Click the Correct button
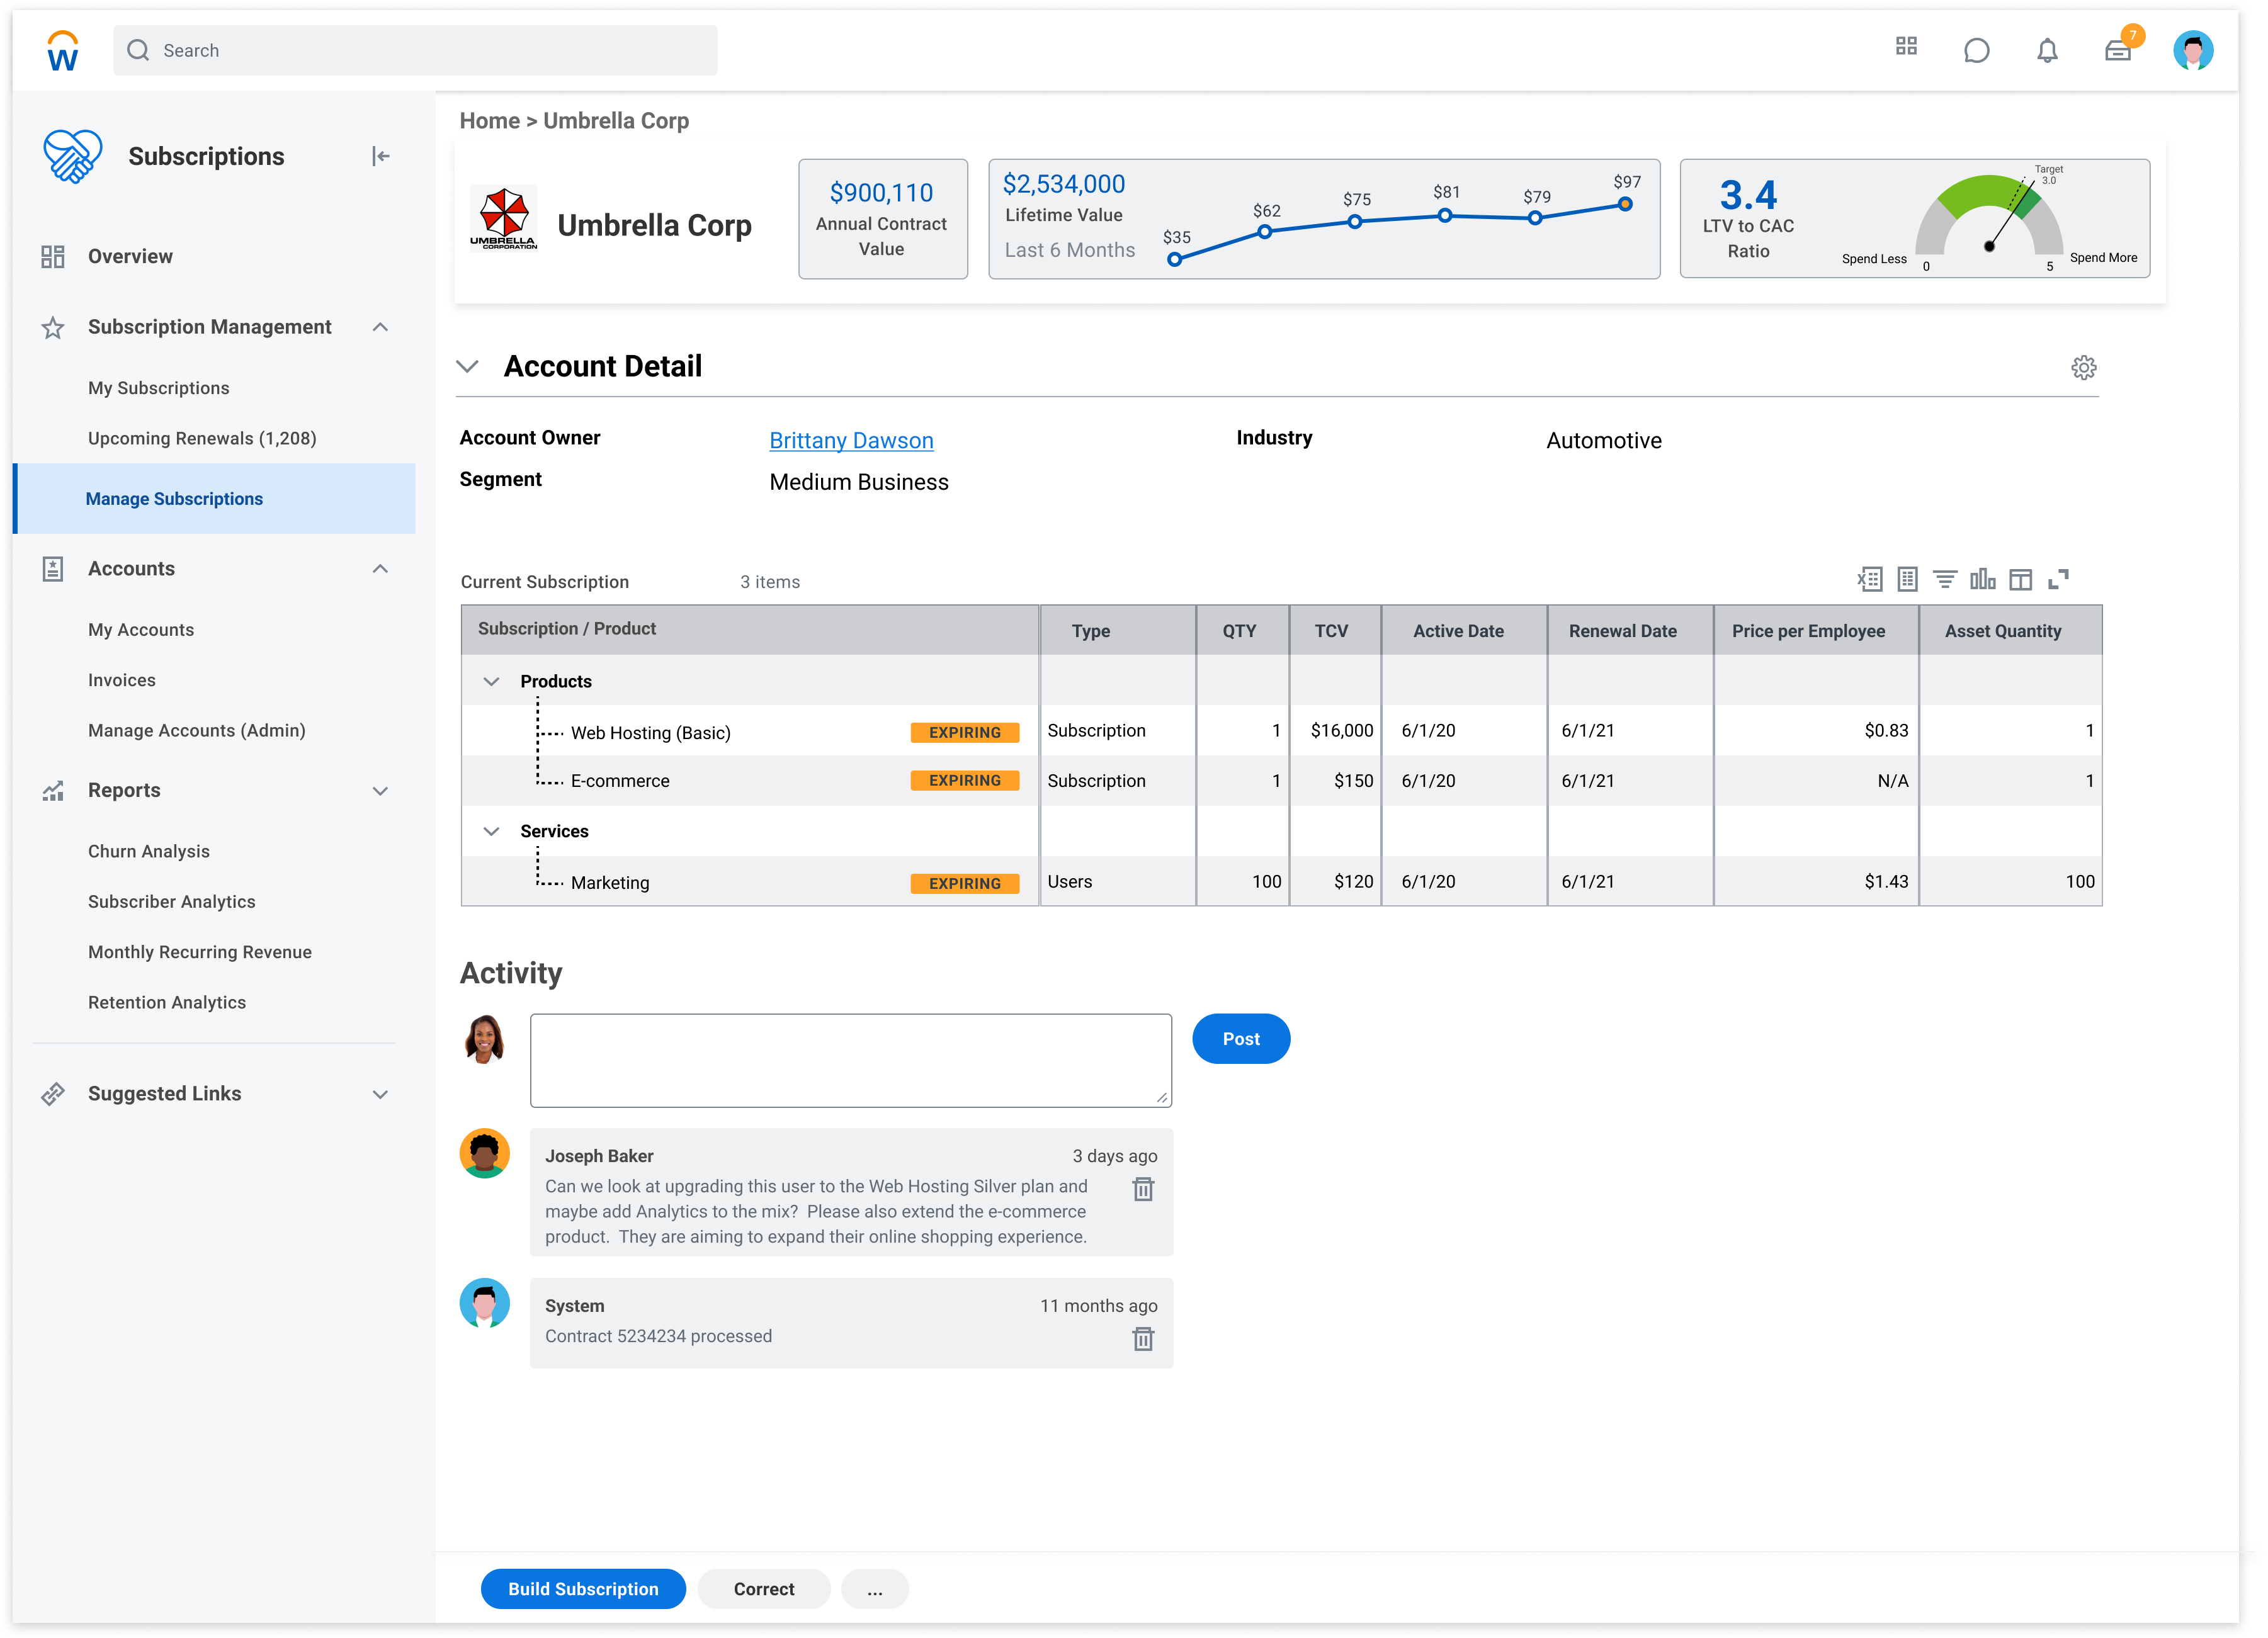The width and height of the screenshot is (2268, 1638). coord(764,1589)
